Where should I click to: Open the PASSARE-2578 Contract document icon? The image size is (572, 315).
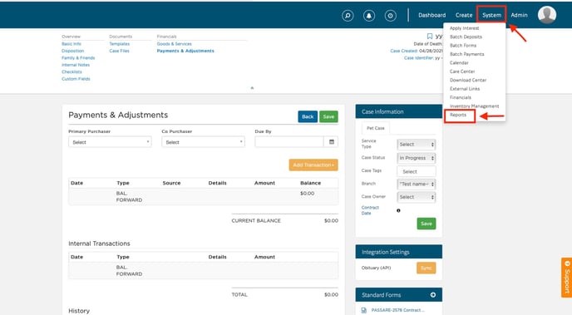click(363, 310)
